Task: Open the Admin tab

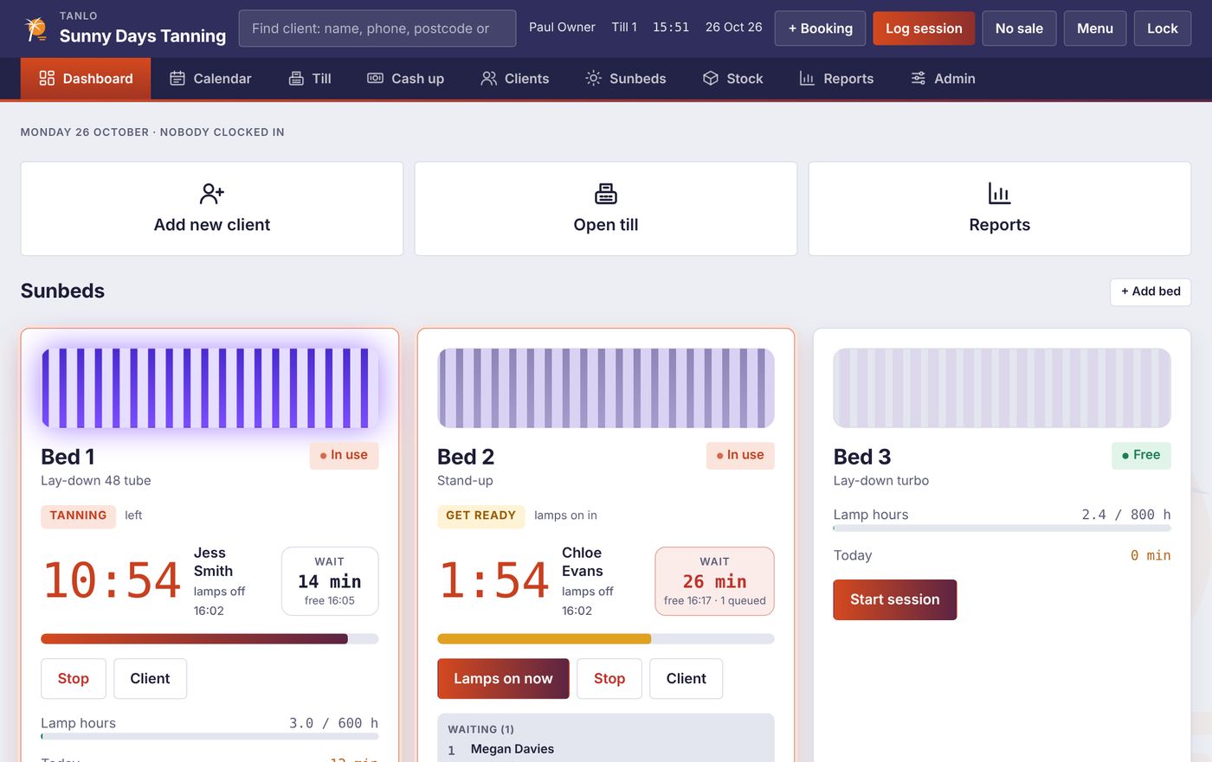Action: point(943,79)
